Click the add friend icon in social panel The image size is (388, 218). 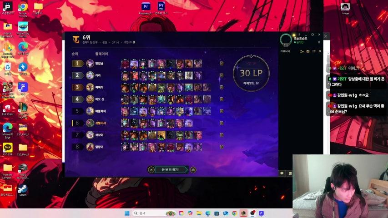pos(302,51)
